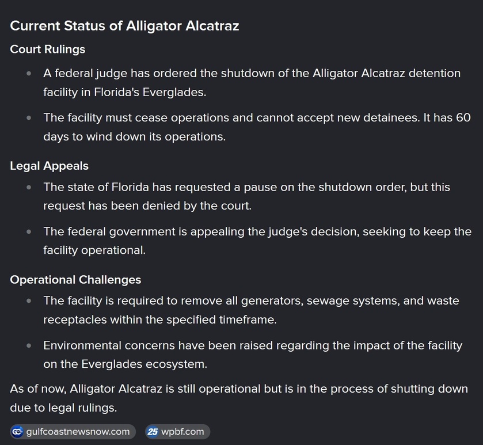This screenshot has height=445, width=483.
Task: Click the text 'facility in Florida's Everglades'
Action: pos(124,92)
